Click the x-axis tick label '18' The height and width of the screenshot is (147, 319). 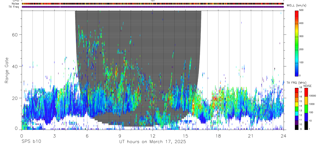click(x=218, y=136)
